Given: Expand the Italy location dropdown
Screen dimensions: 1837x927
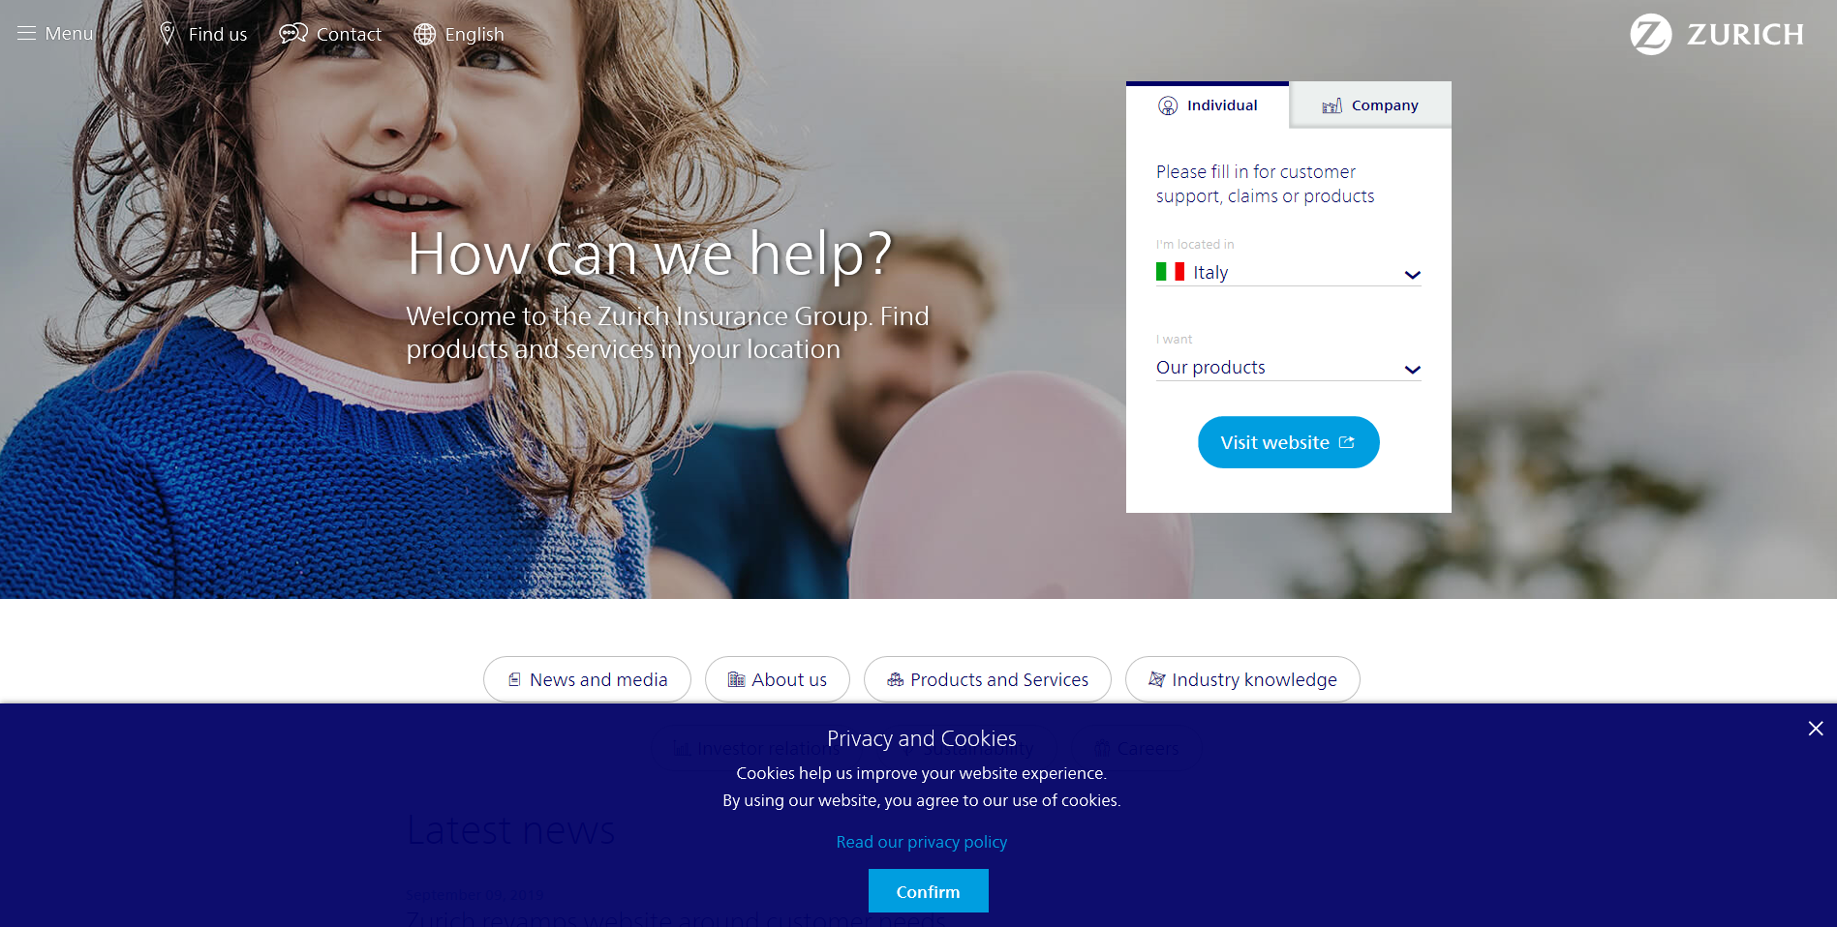Looking at the screenshot, I should (1288, 273).
